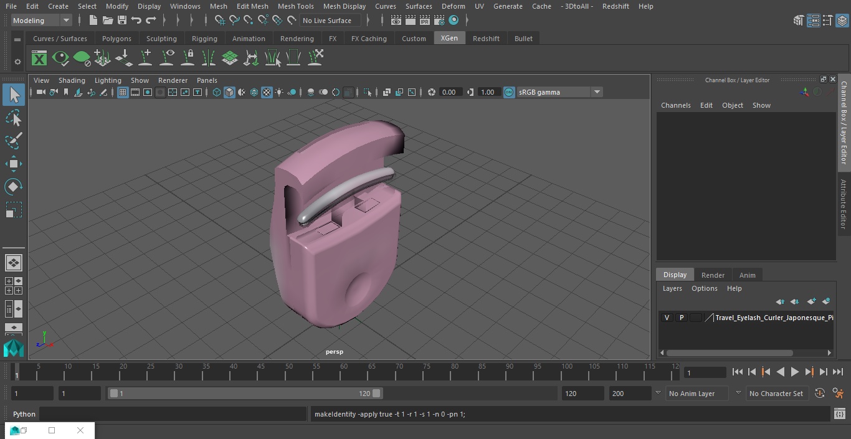Toggle film gate display

(x=135, y=92)
